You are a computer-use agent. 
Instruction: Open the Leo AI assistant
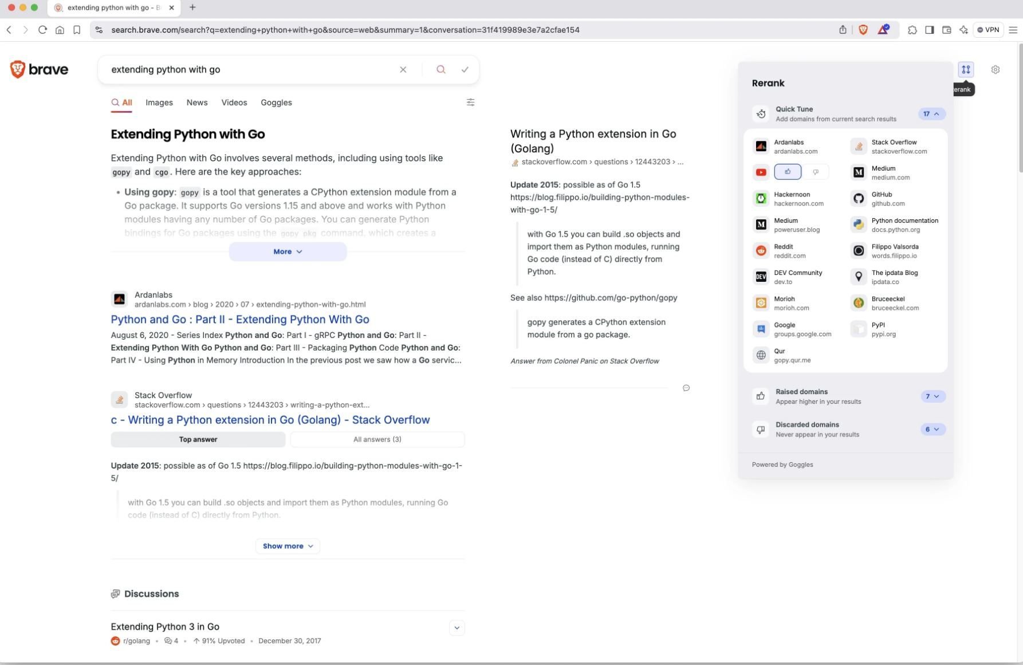click(963, 30)
